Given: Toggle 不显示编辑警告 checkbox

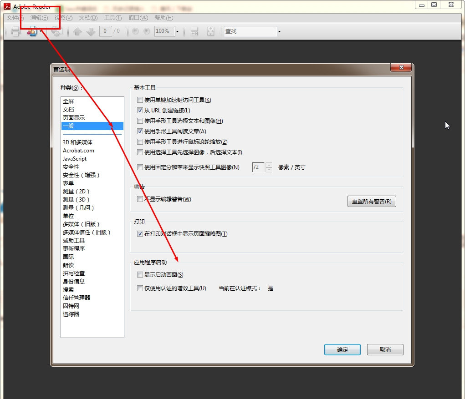Looking at the screenshot, I should tap(140, 199).
